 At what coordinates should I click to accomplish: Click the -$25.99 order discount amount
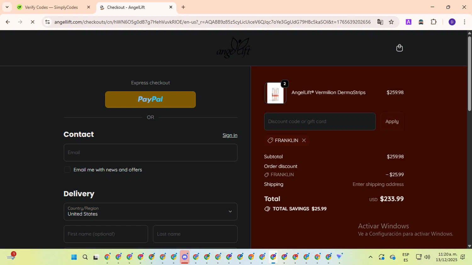pyautogui.click(x=395, y=175)
